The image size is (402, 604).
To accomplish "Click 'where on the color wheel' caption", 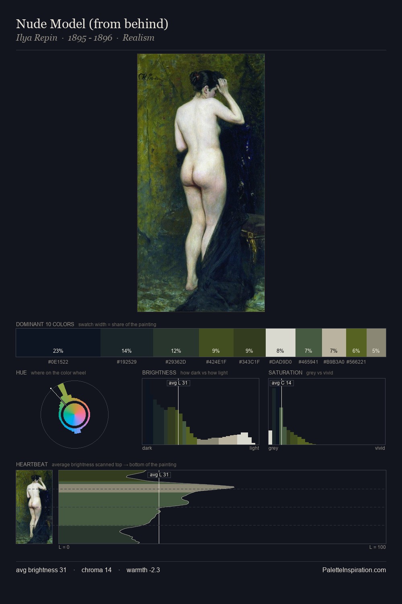I will (58, 373).
